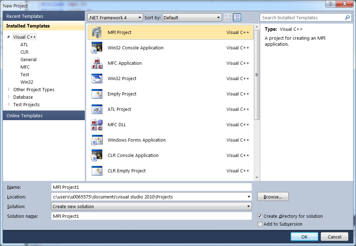The height and width of the screenshot is (246, 356).
Task: Click scroll down arrow of template list
Action: pos(257,177)
